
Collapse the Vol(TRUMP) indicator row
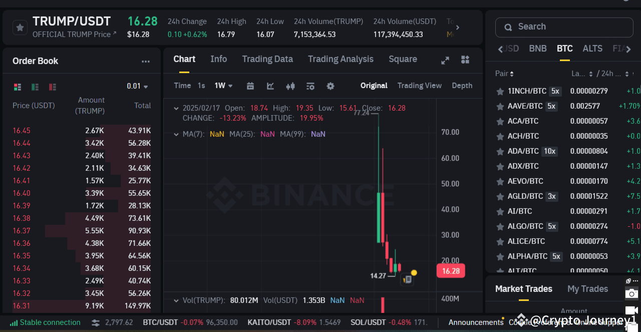click(x=176, y=300)
